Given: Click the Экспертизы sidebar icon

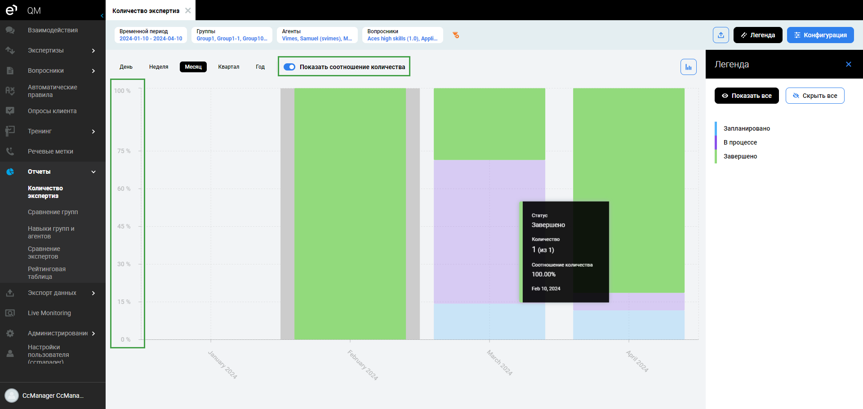Looking at the screenshot, I should [x=10, y=50].
